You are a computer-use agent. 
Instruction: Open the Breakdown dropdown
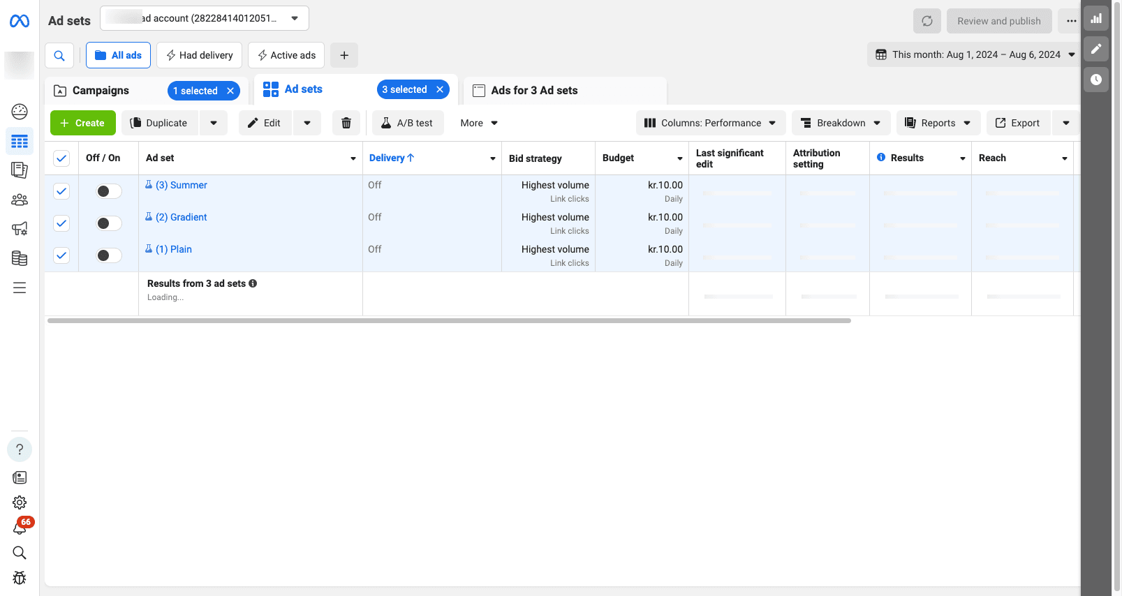pos(841,123)
